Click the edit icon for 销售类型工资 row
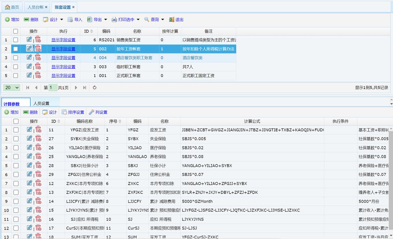The width and height of the screenshot is (393, 239). click(x=29, y=39)
